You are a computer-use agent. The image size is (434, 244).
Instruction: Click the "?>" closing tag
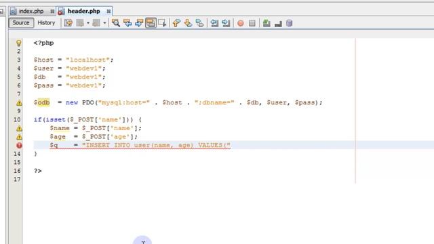38,171
